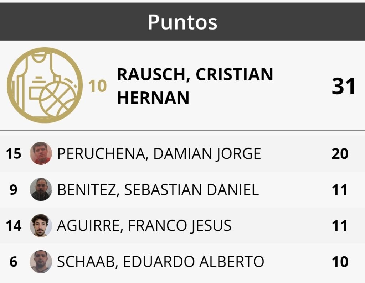365x283 pixels.
Task: Click Aguirre's 11 points value
Action: pos(340,226)
